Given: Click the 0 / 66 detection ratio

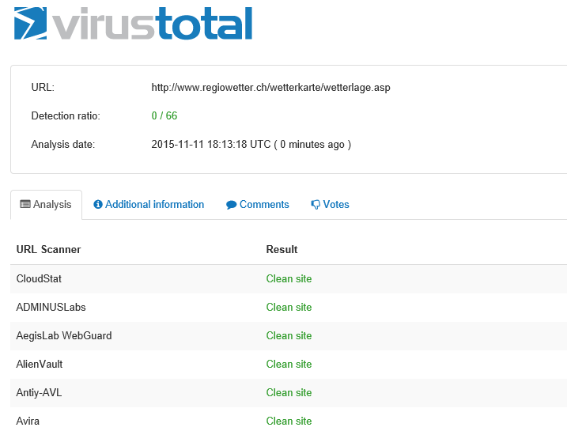Looking at the screenshot, I should 164,115.
